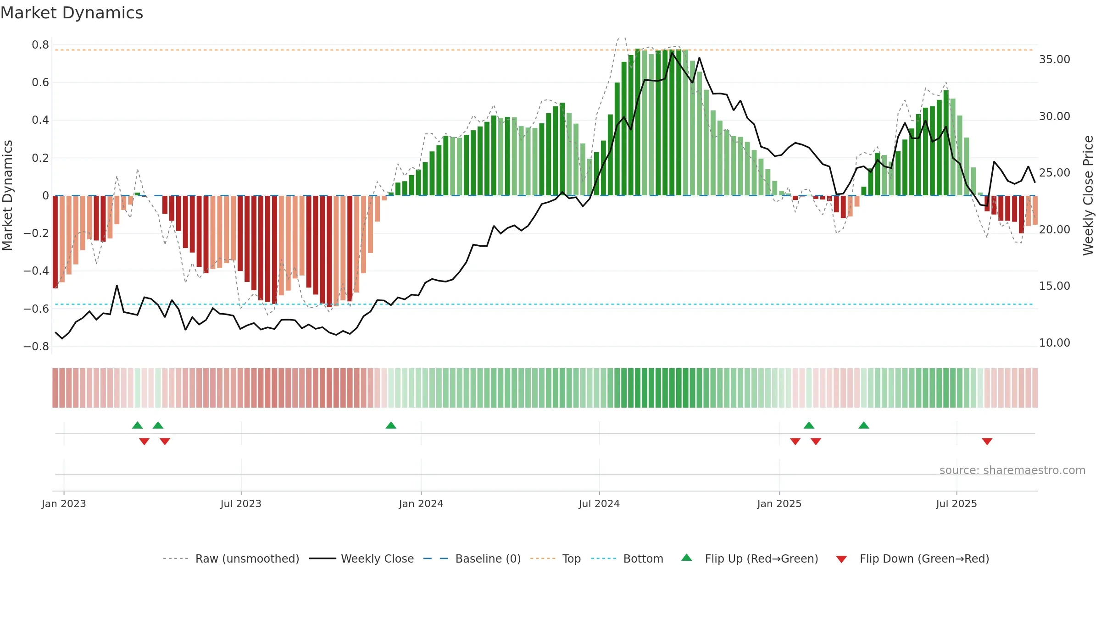Click the 0.4 Market Dynamics axis label

(40, 120)
